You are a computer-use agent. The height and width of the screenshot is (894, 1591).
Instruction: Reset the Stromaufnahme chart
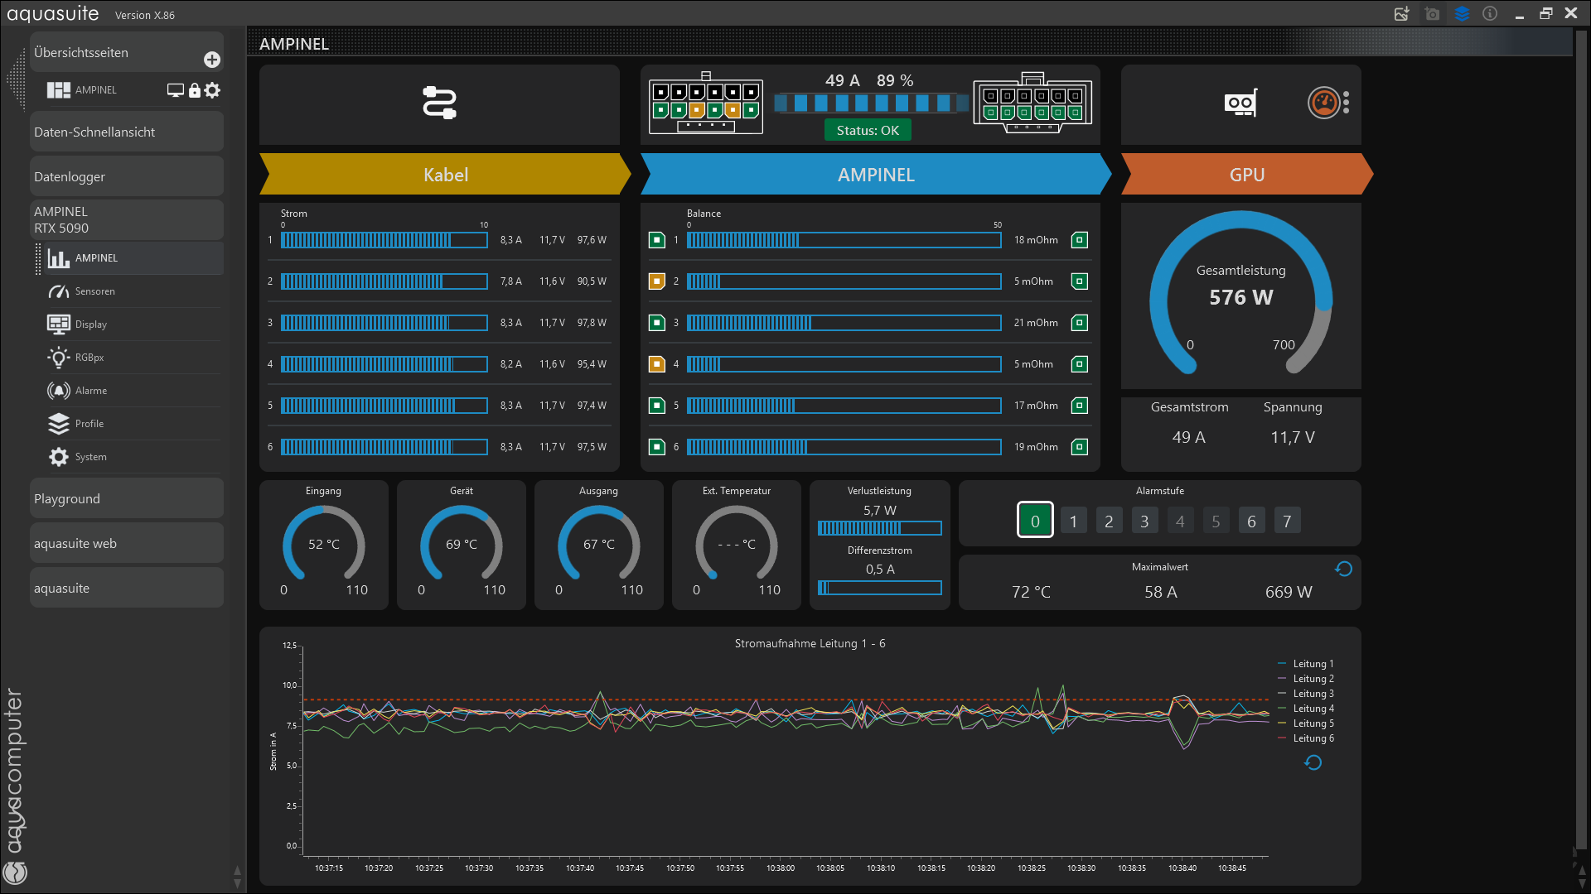click(1313, 762)
